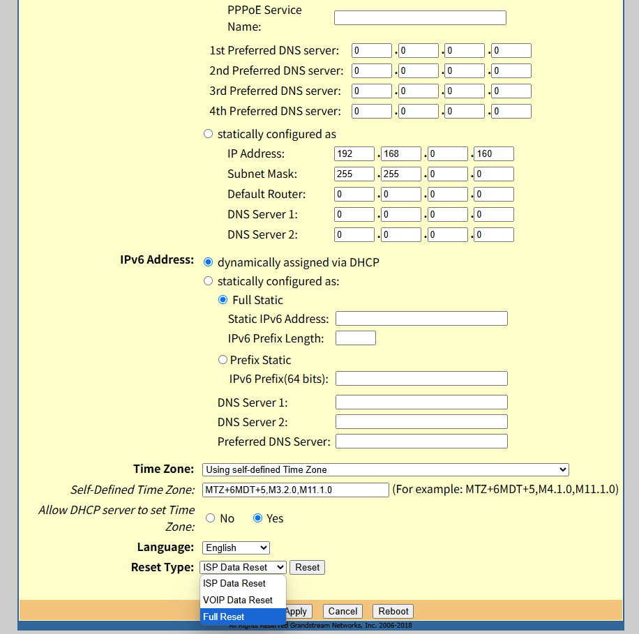639x634 pixels.
Task: Open the Language dropdown
Action: pos(236,548)
